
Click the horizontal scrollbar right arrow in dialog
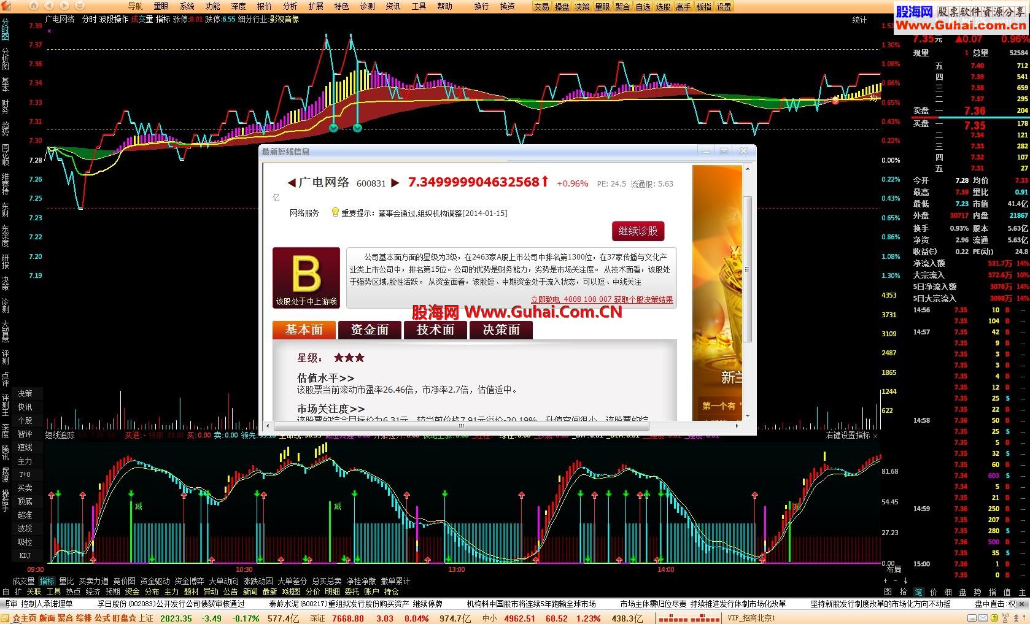(x=737, y=425)
